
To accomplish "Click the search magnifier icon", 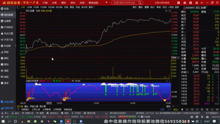I will [x=140, y=3].
